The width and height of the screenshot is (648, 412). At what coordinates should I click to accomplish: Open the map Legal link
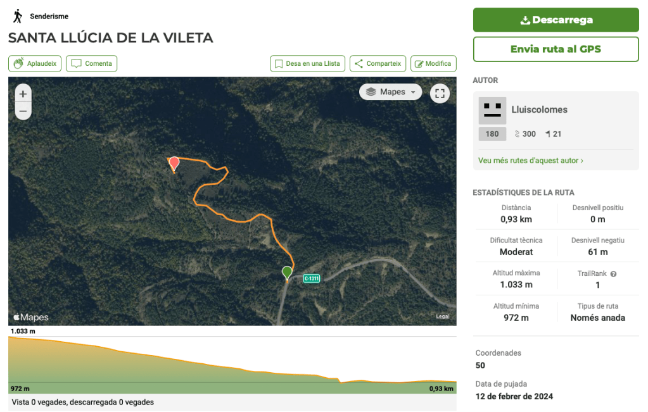coord(442,316)
